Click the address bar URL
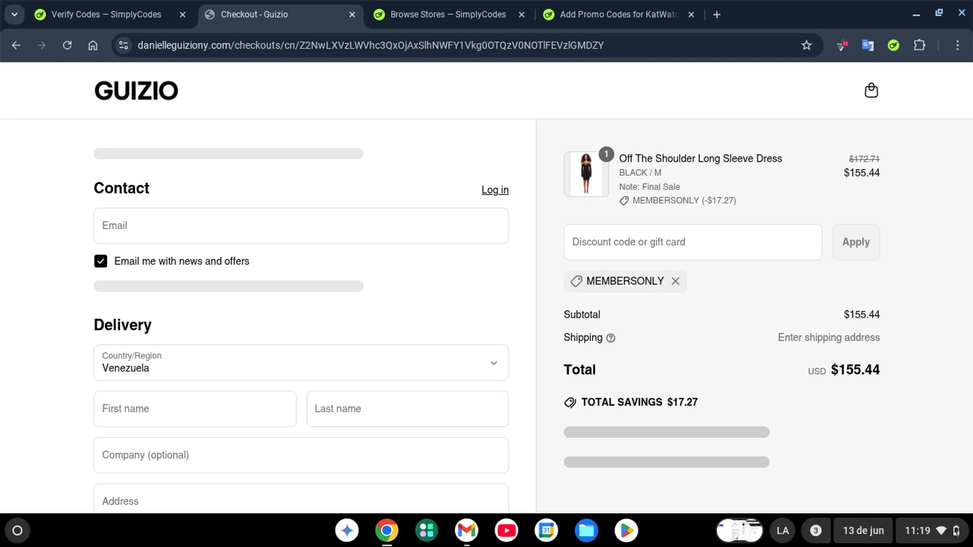Image resolution: width=973 pixels, height=547 pixels. [370, 45]
